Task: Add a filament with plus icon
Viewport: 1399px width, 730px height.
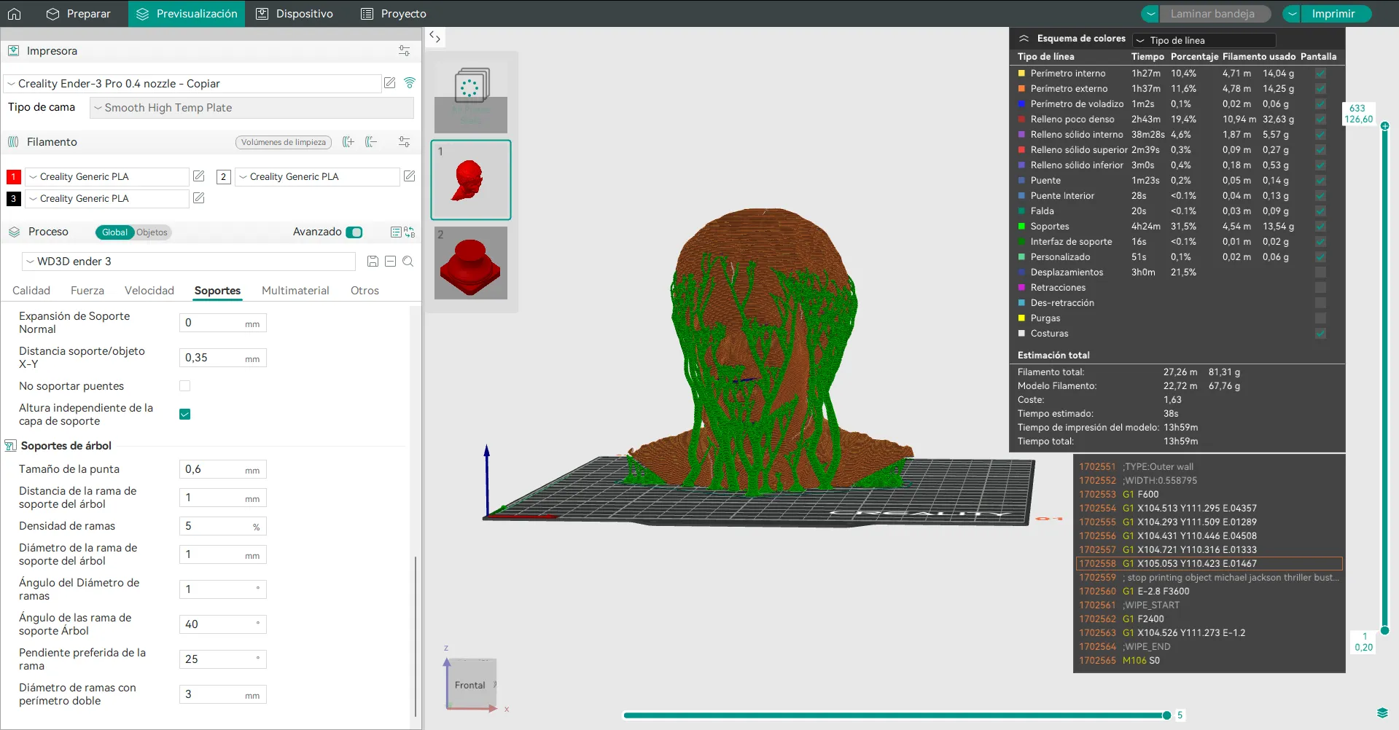Action: coord(348,142)
